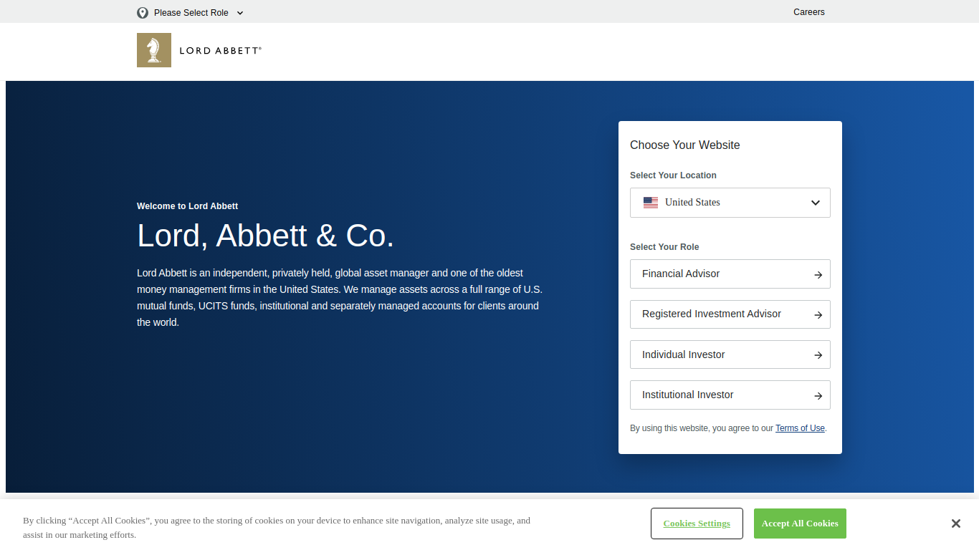Expand the role chevron in the top bar

coord(240,13)
